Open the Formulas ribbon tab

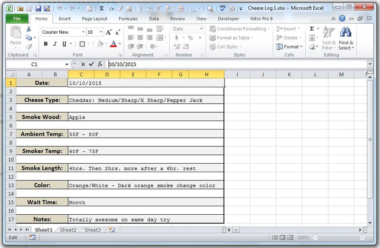pos(128,19)
